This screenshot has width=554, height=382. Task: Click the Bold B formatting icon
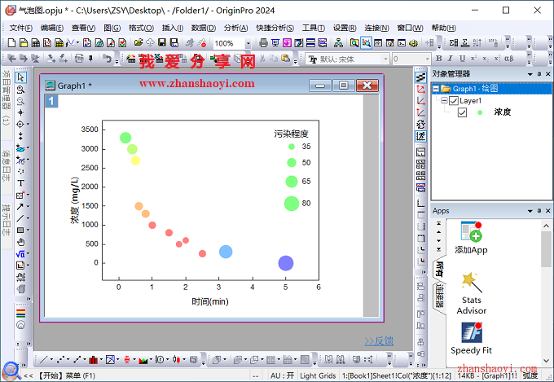pyautogui.click(x=439, y=59)
